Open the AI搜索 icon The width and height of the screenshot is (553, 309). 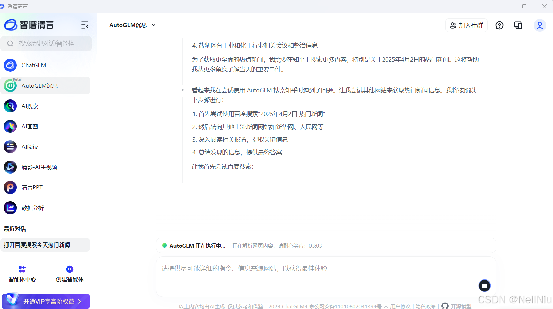[x=10, y=106]
